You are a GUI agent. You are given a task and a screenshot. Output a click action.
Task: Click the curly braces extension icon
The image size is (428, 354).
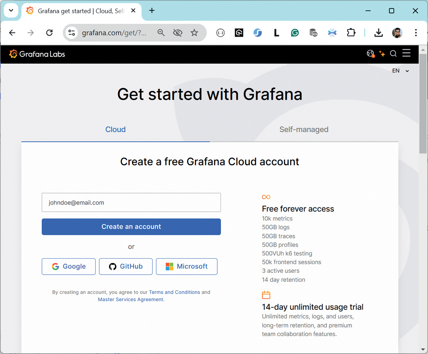click(221, 33)
